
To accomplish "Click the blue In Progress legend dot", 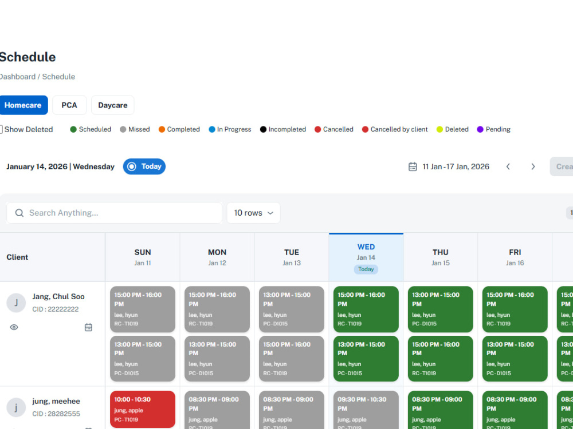I will (211, 129).
